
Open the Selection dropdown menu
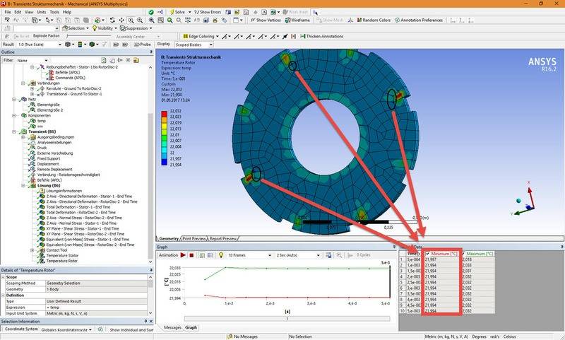(76, 28)
